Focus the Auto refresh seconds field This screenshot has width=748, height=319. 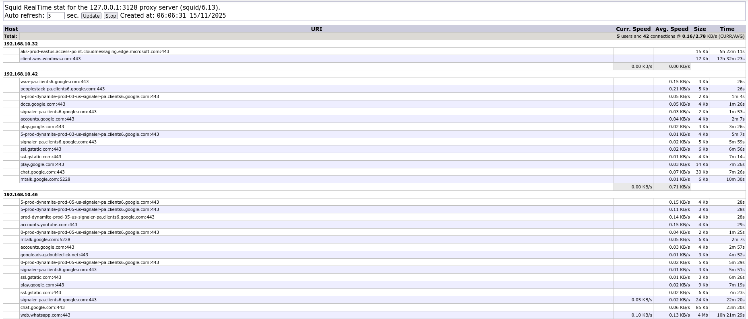[56, 16]
